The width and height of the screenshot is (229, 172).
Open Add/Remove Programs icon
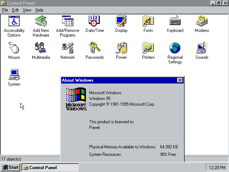68,21
